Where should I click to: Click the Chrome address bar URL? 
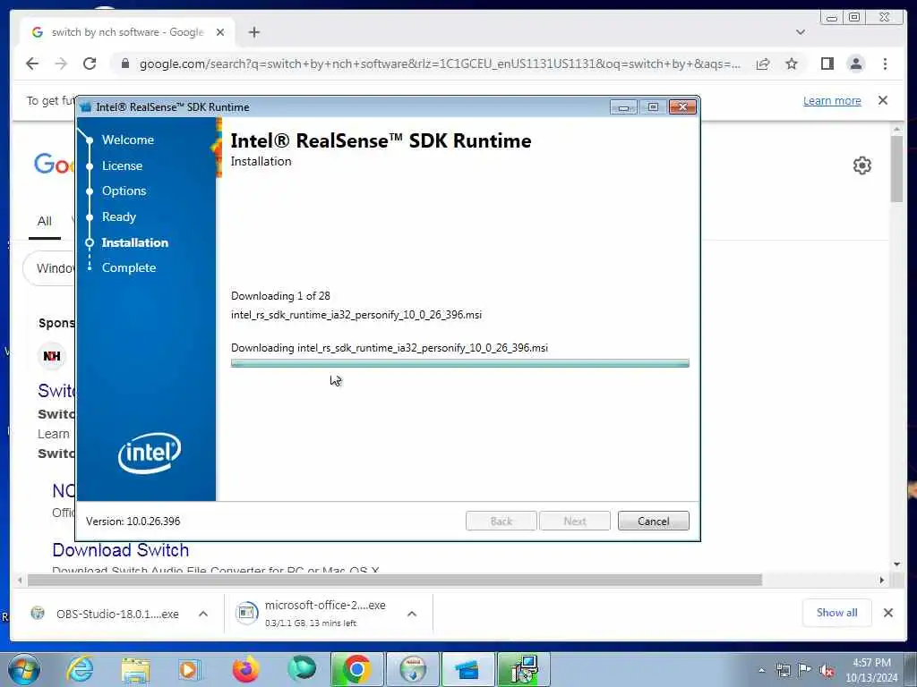(439, 64)
